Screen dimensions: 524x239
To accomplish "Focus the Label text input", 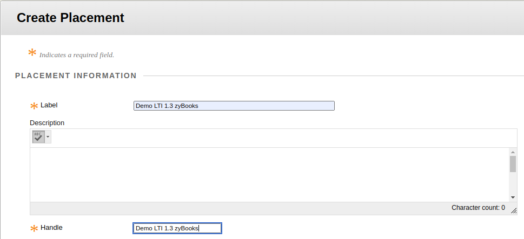I will point(234,106).
